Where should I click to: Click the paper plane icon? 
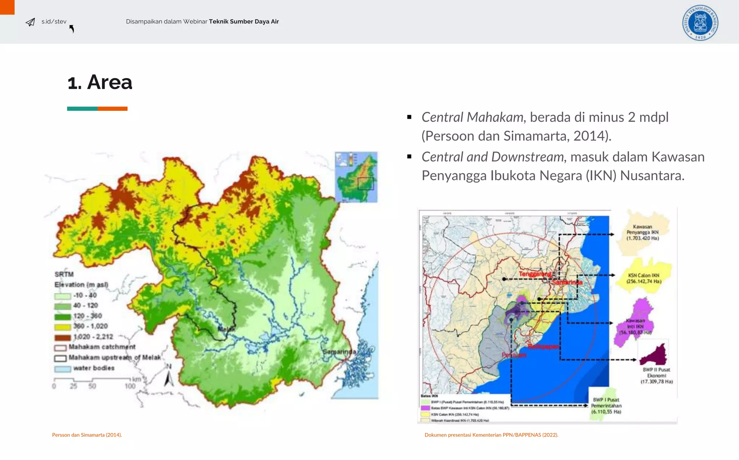tap(30, 22)
